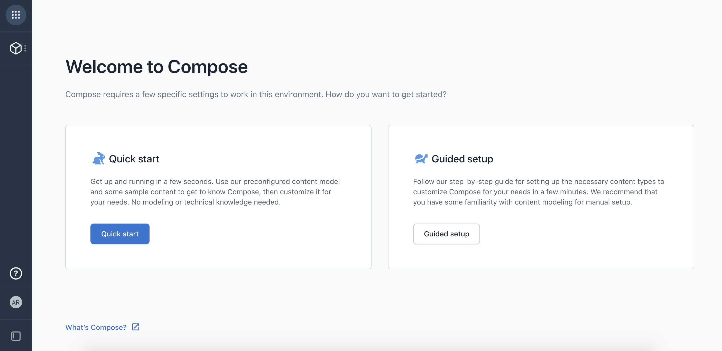
Task: Open the apps grid launcher icon
Action: [16, 15]
